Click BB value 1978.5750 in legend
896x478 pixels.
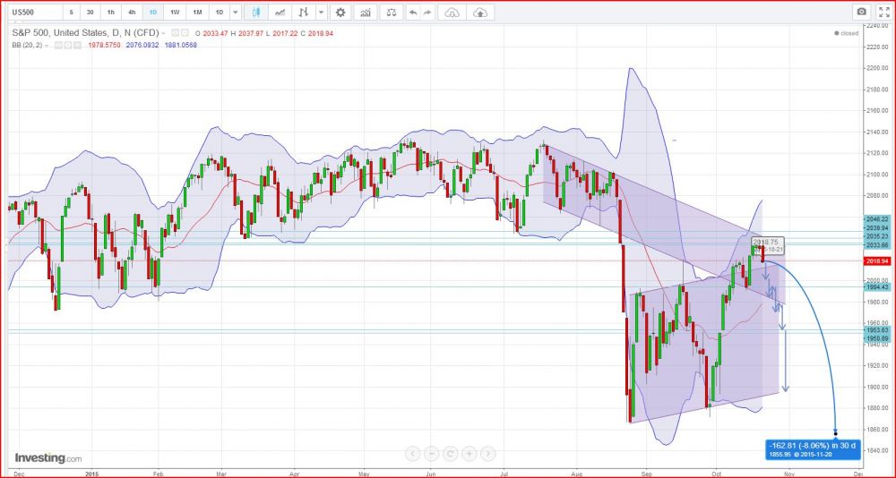click(x=103, y=45)
